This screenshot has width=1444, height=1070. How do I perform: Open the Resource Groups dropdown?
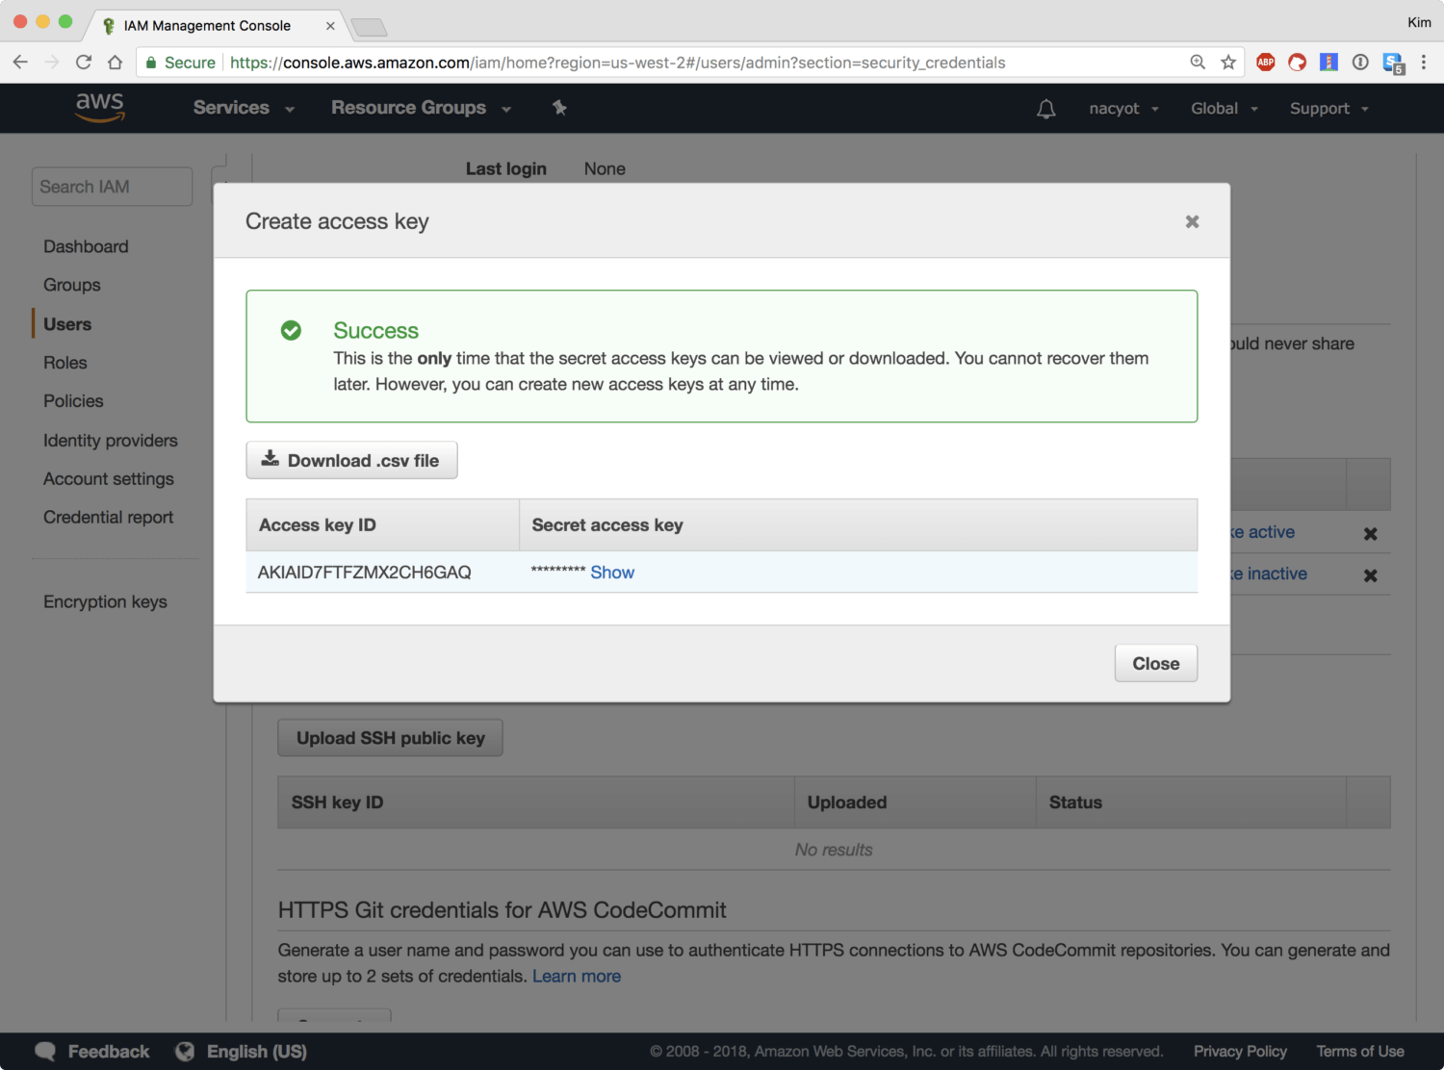click(420, 108)
